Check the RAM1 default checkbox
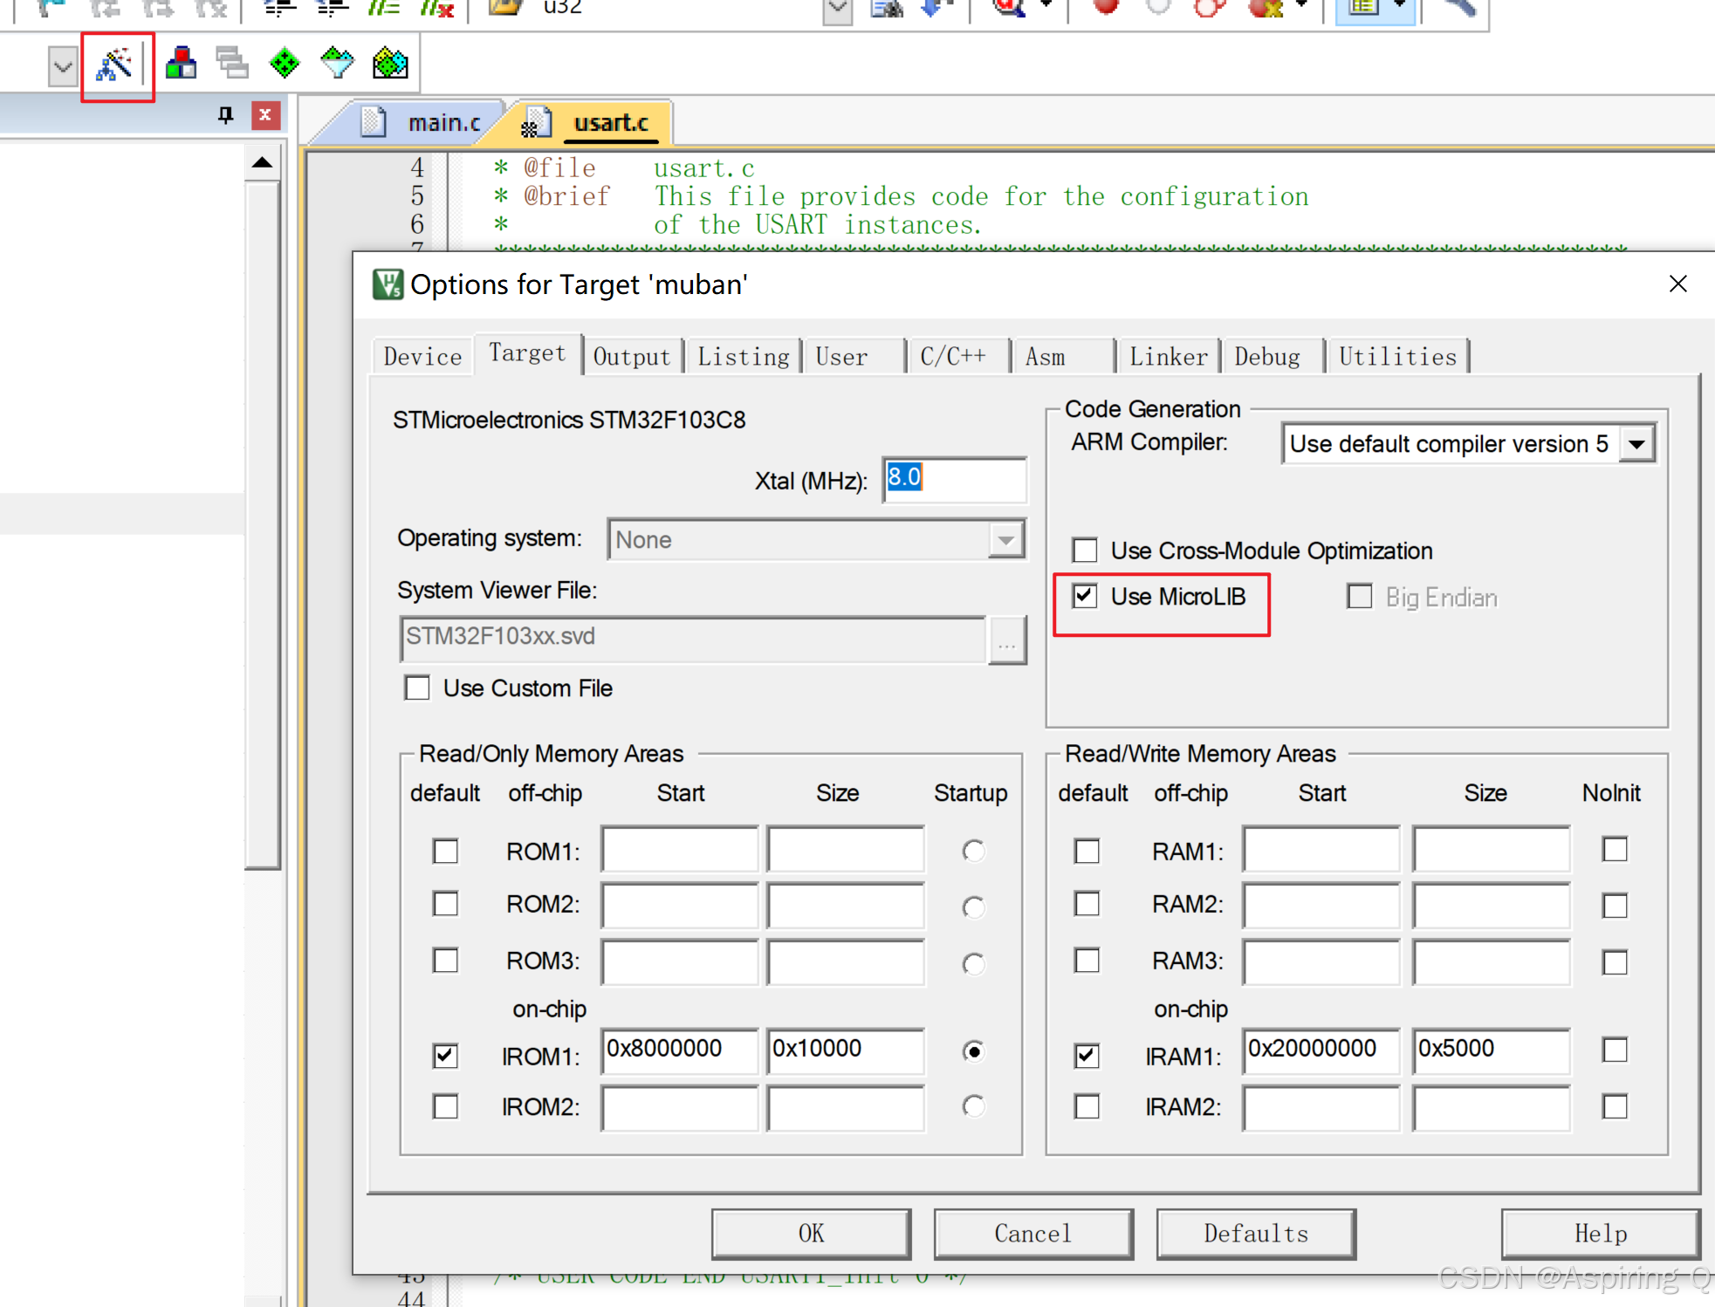The height and width of the screenshot is (1307, 1715). click(x=1087, y=851)
